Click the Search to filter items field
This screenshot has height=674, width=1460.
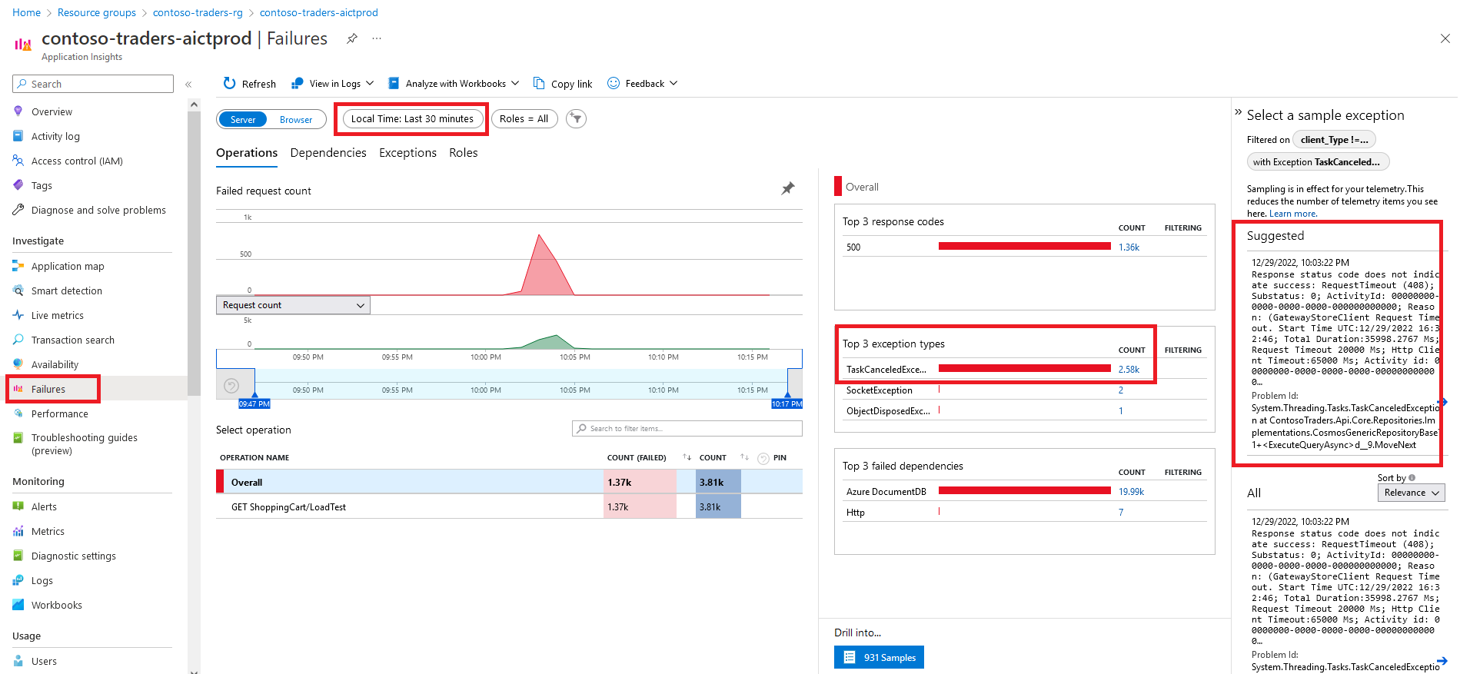(687, 428)
